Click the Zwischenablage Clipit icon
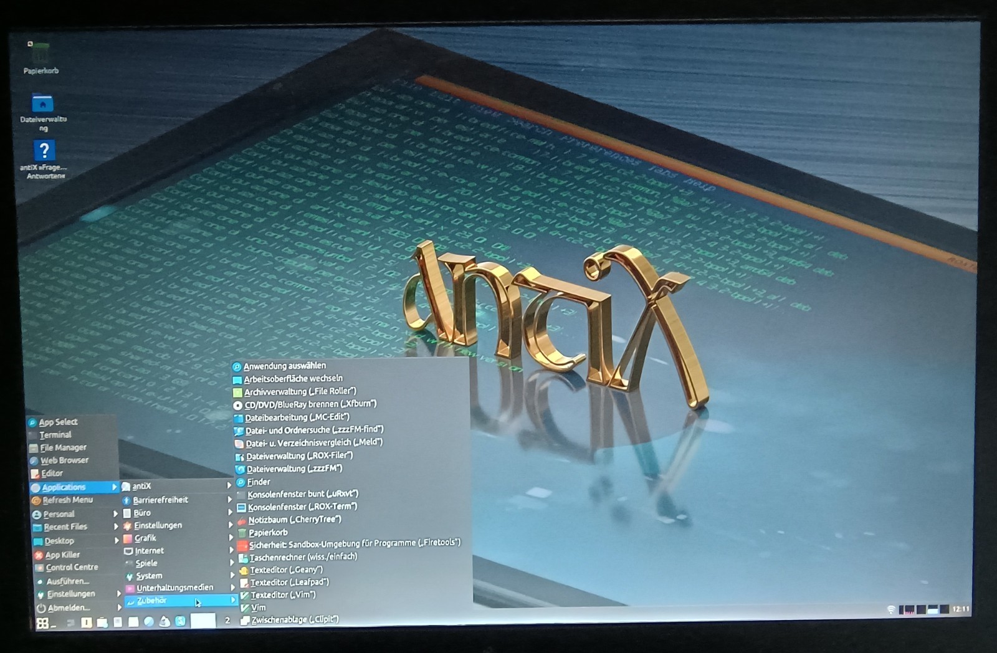The width and height of the screenshot is (997, 653). (246, 620)
